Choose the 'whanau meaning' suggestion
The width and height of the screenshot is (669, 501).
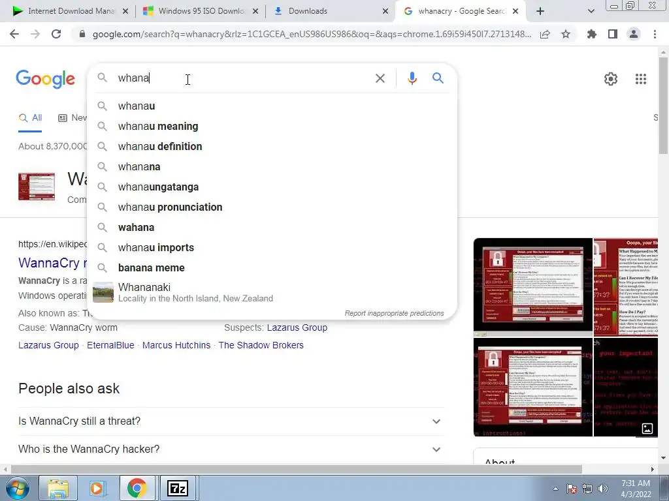[272, 126]
